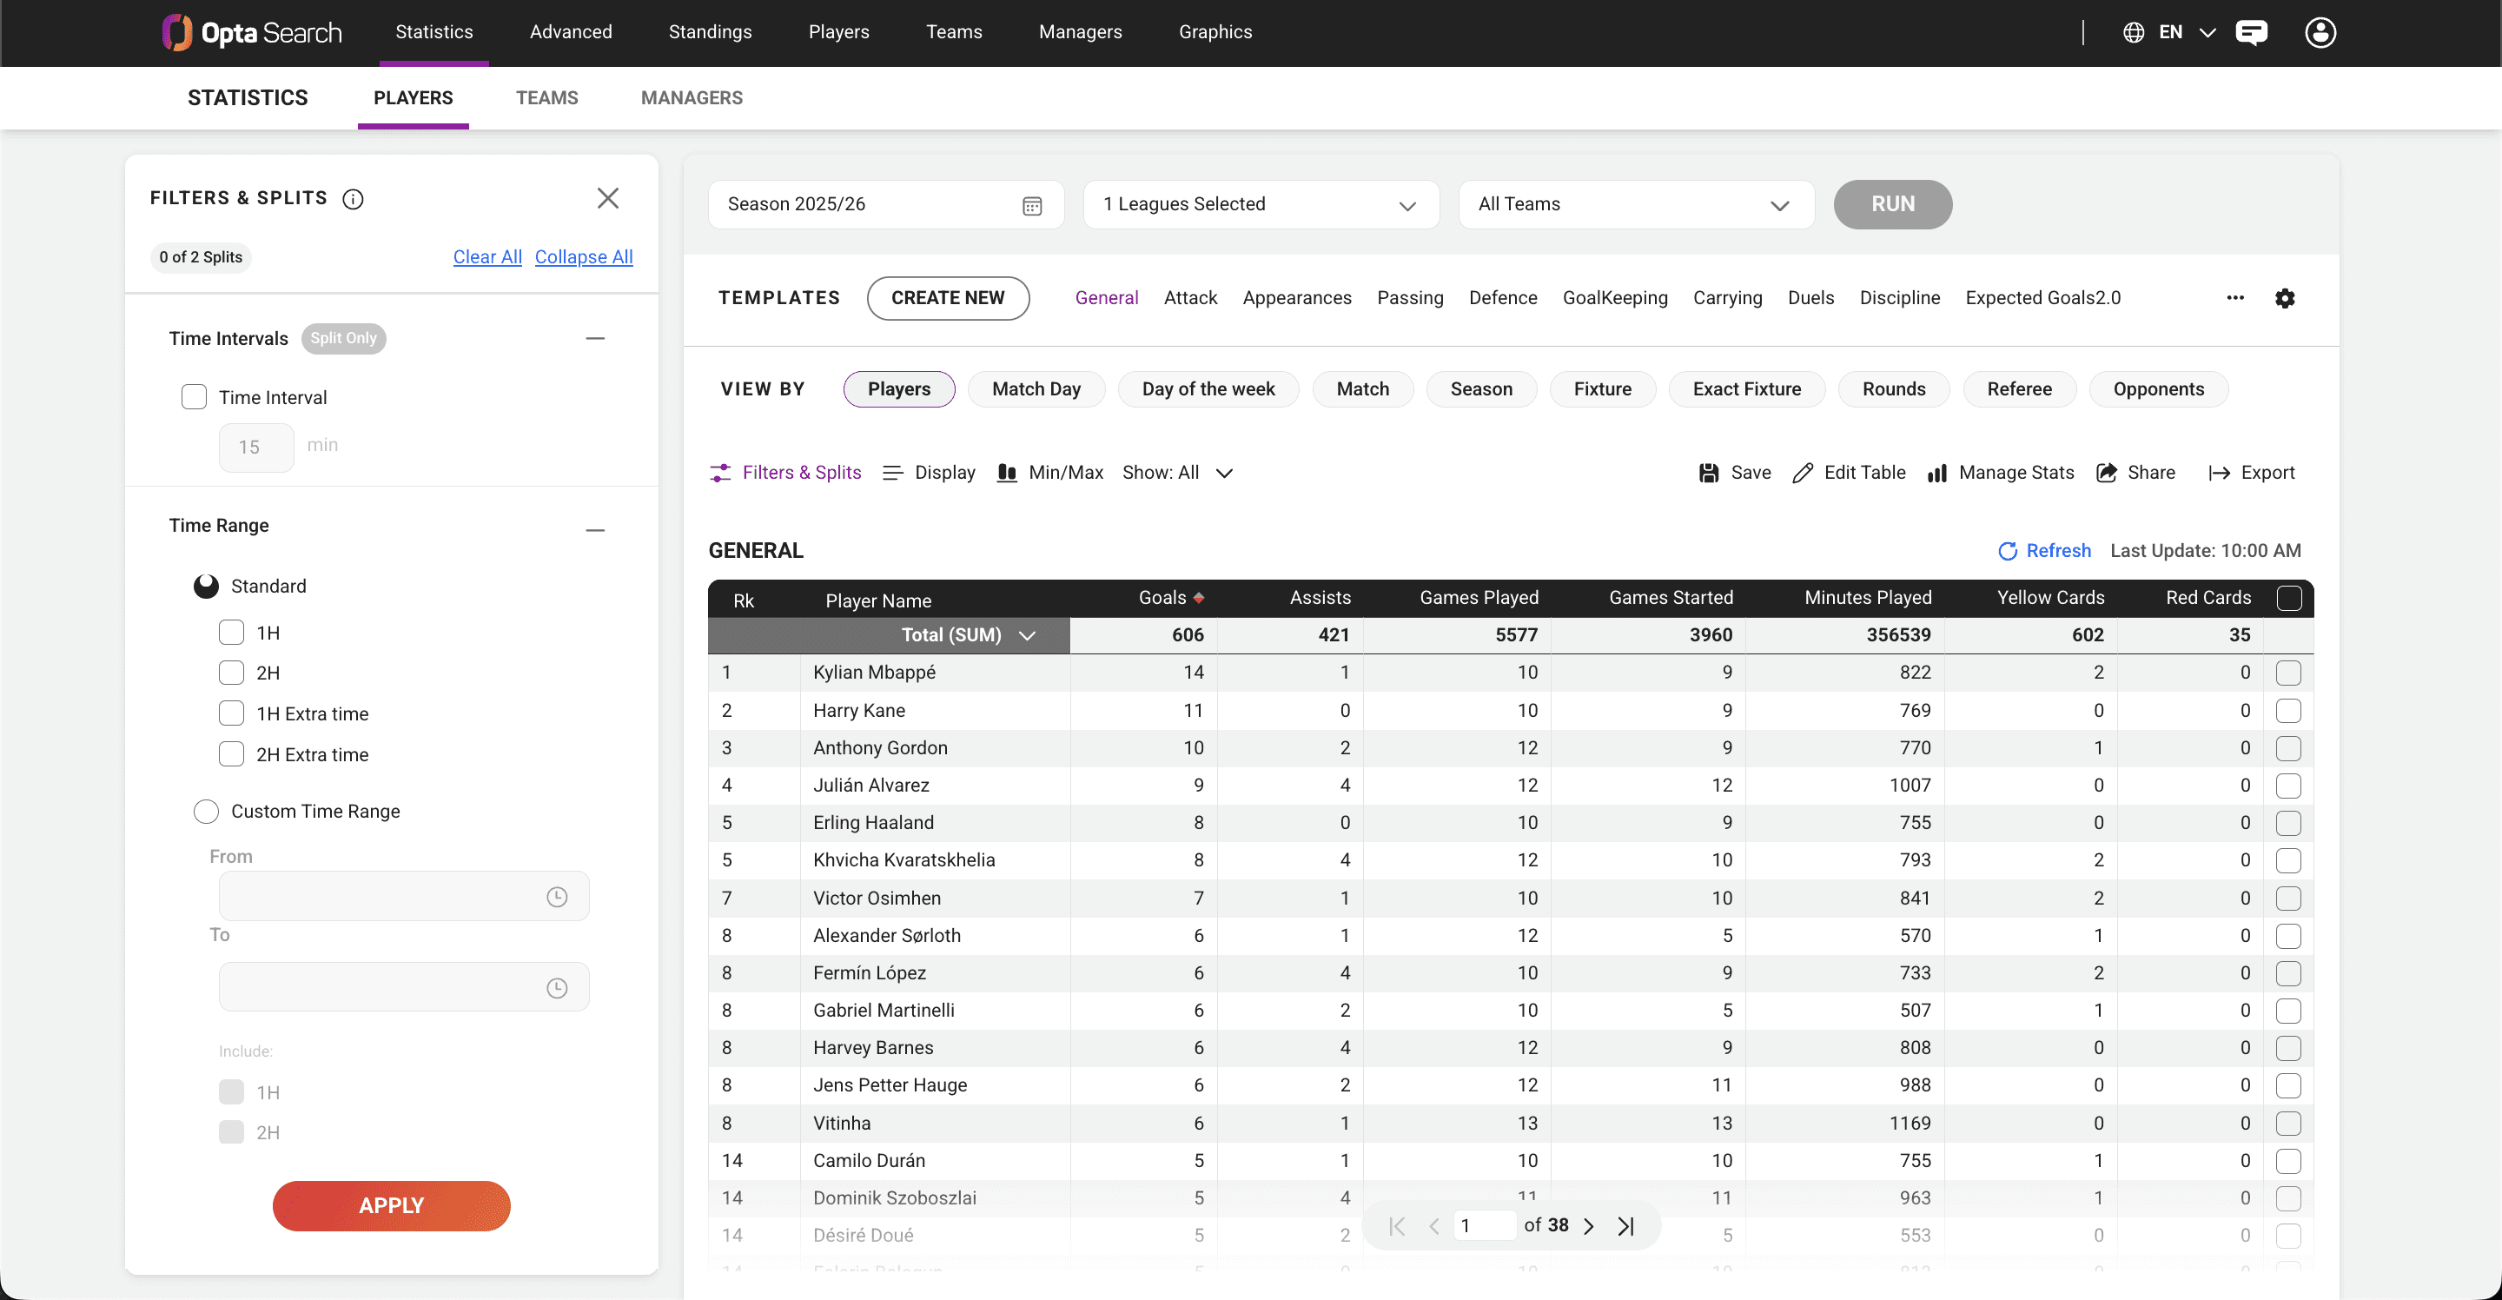Open the EN language dropdown
The height and width of the screenshot is (1300, 2502).
point(2188,32)
